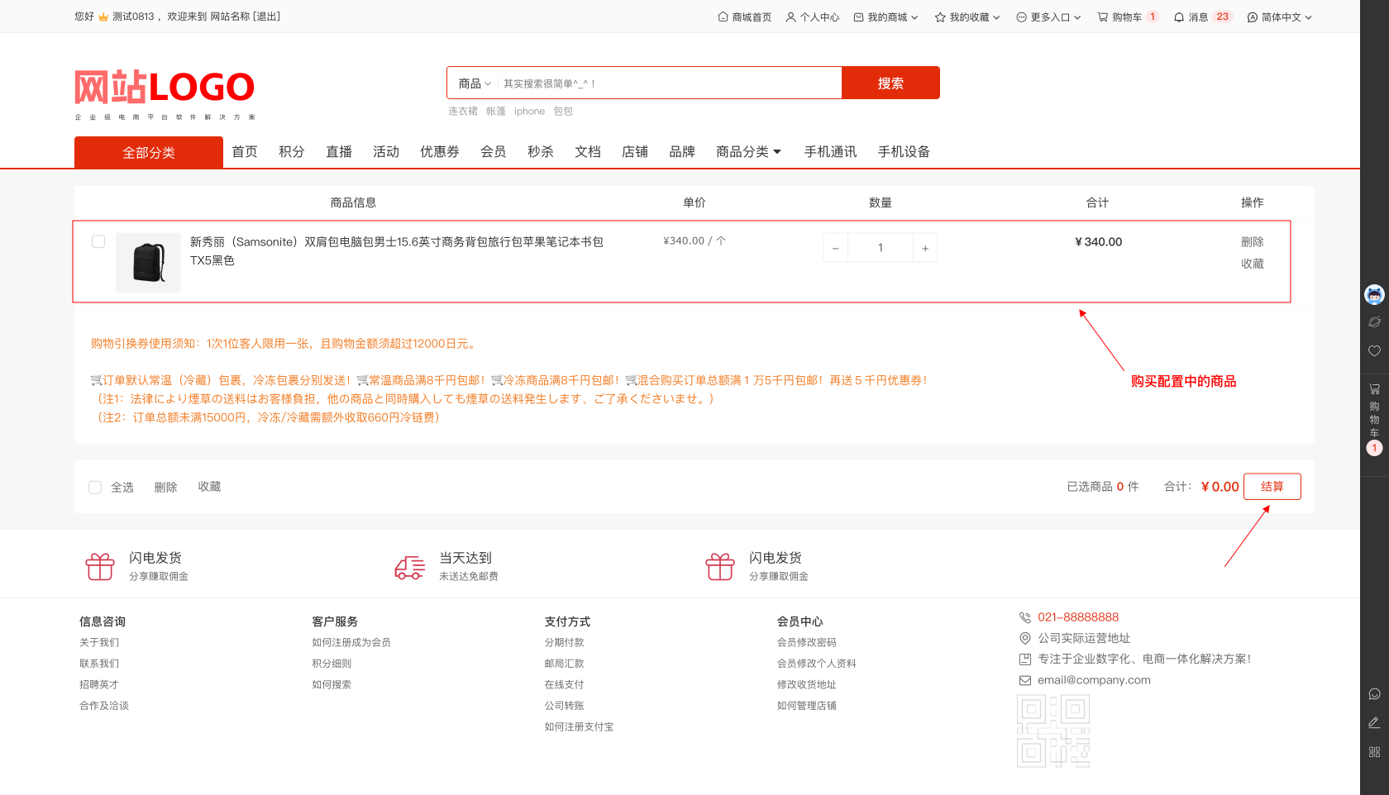Viewport: 1389px width, 795px height.
Task: Open the sidebar shopping cart icon
Action: (1374, 388)
